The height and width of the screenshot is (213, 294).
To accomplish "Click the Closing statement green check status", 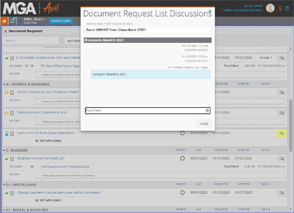I will [x=6, y=193].
